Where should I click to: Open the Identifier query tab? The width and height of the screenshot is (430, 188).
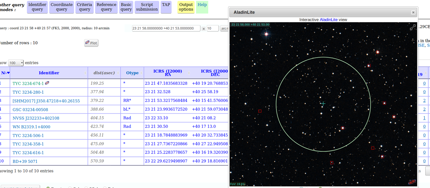37,7
